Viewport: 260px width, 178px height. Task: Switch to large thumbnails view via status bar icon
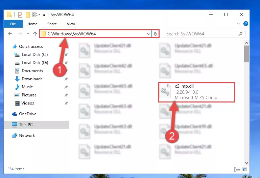pyautogui.click(x=244, y=170)
